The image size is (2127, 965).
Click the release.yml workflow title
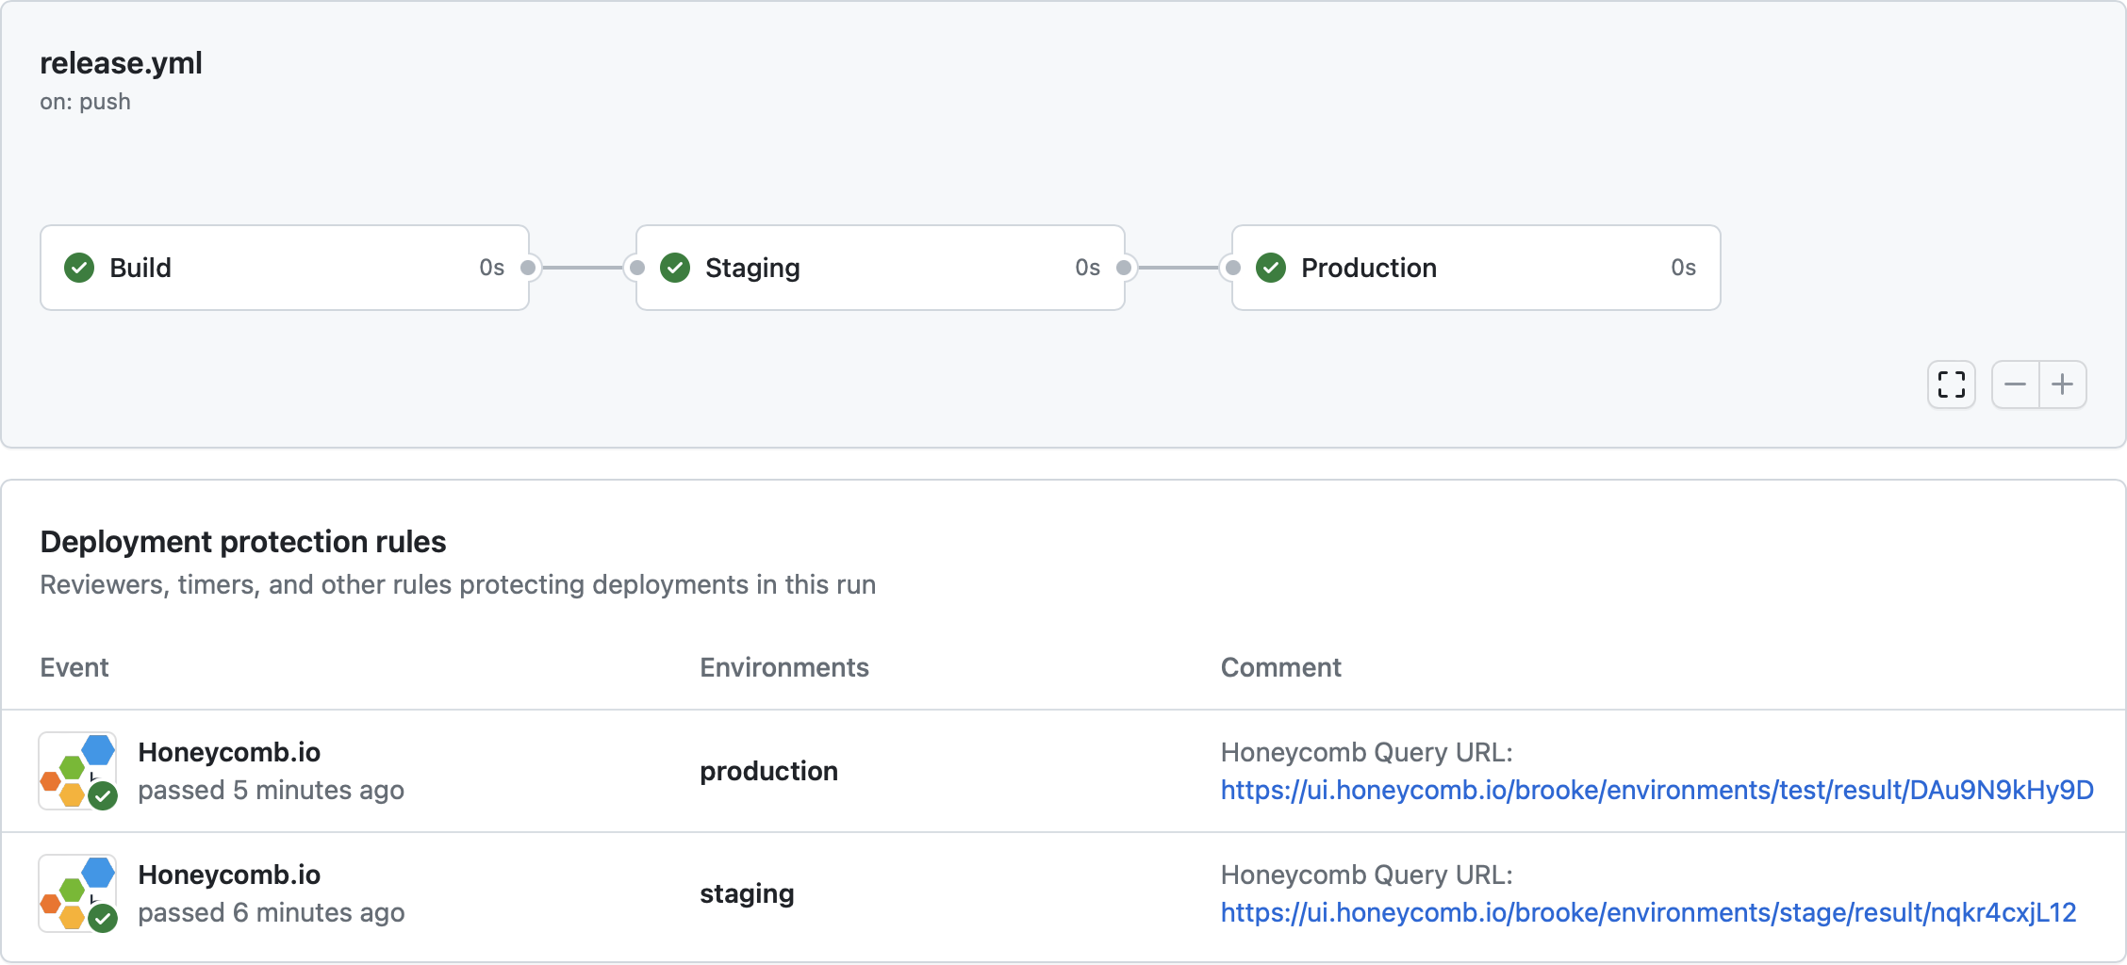121,63
